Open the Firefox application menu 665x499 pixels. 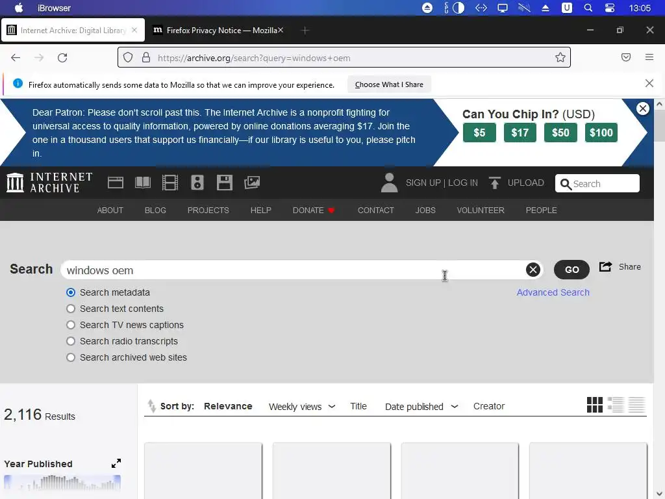pyautogui.click(x=649, y=57)
